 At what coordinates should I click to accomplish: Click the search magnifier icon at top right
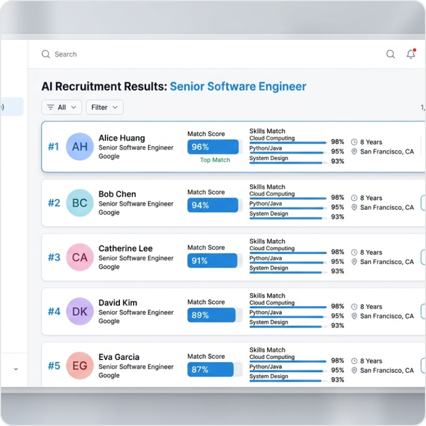point(390,54)
